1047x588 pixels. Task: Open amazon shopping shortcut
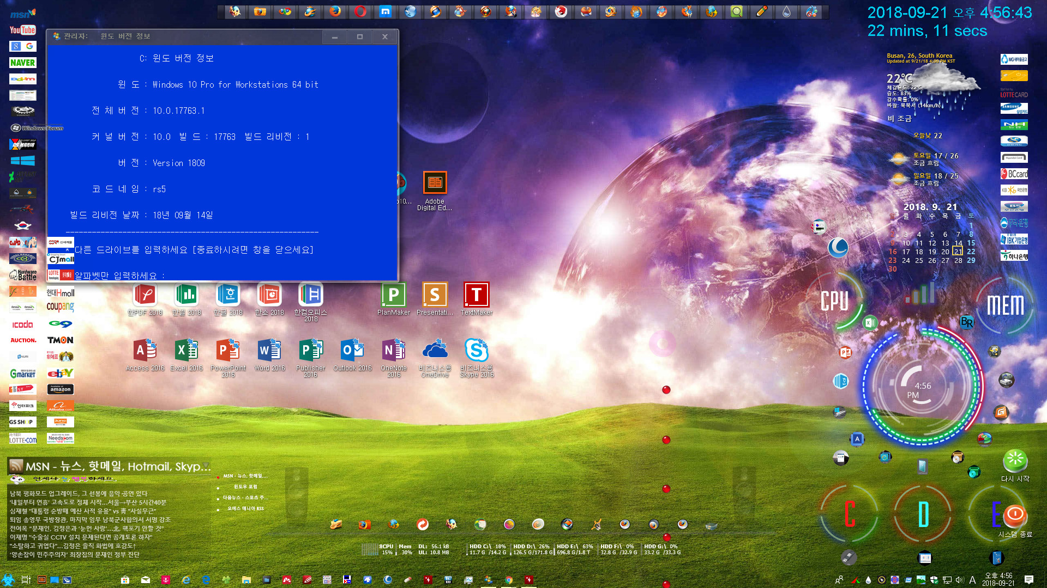60,389
